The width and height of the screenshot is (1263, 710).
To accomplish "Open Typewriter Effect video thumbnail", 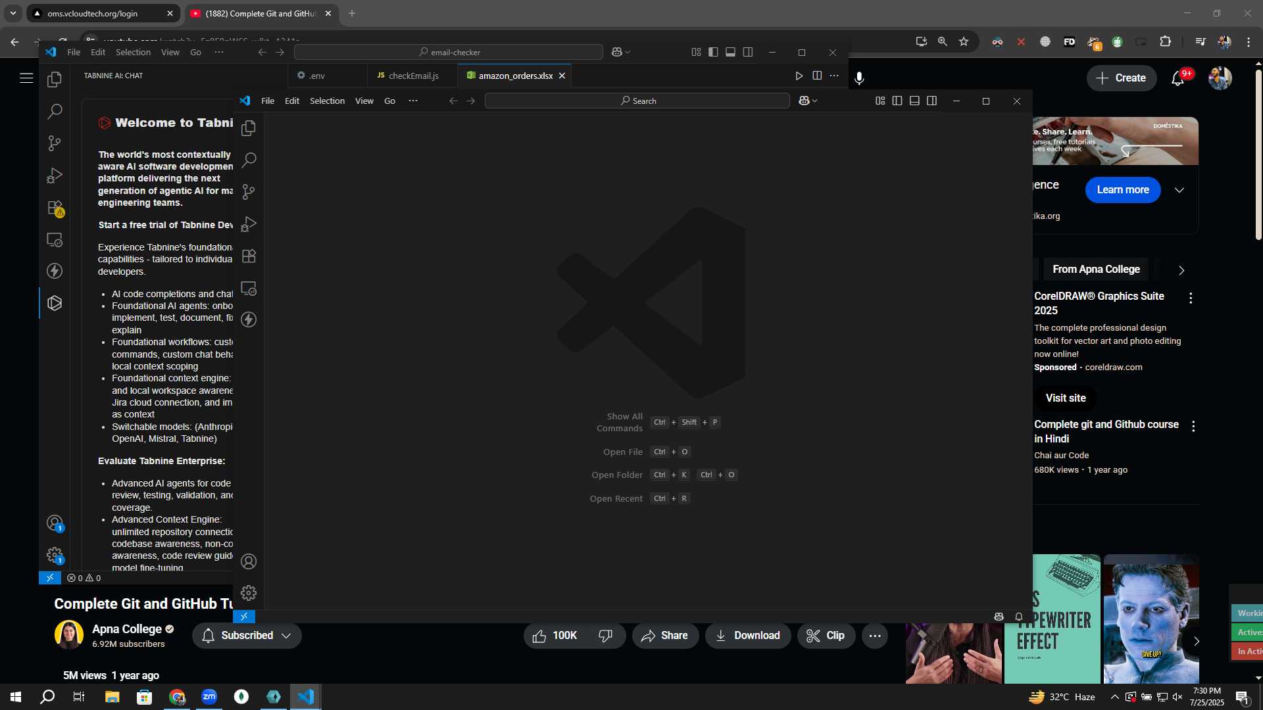I will tap(1052, 619).
